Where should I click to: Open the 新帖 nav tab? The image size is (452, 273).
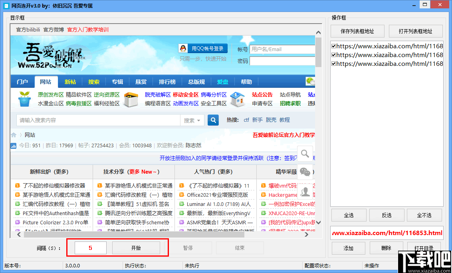[70, 82]
